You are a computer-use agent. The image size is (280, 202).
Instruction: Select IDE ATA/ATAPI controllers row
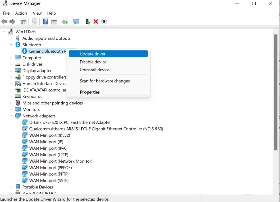pyautogui.click(x=44, y=90)
